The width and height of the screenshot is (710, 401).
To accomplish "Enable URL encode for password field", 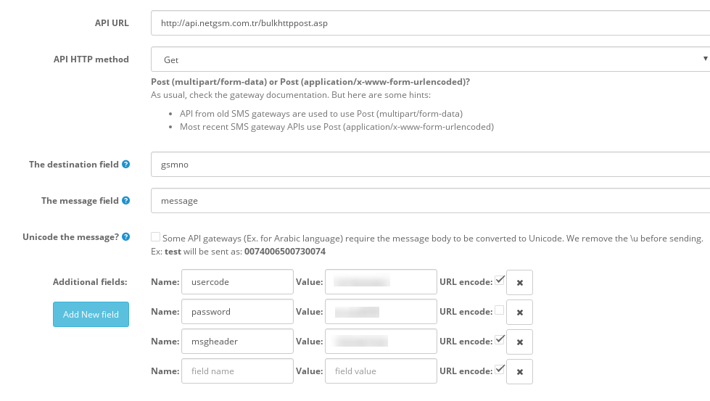I will [x=499, y=310].
